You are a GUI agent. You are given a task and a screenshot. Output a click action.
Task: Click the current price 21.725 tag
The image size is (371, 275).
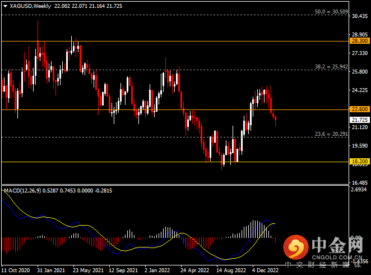point(359,120)
